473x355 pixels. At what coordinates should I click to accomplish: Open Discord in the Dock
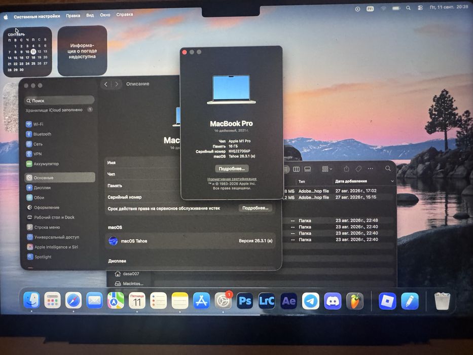[333, 301]
